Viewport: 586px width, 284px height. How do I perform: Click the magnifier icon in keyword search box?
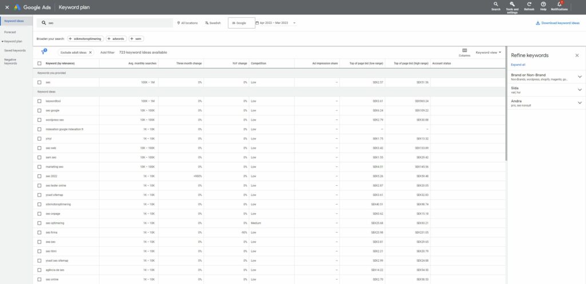43,23
